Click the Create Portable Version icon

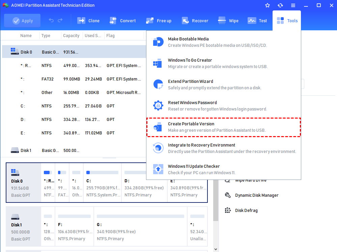158,127
